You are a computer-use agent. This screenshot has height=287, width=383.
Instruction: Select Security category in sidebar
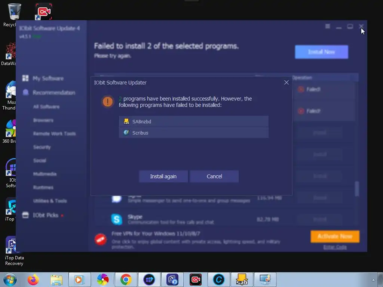click(x=42, y=147)
